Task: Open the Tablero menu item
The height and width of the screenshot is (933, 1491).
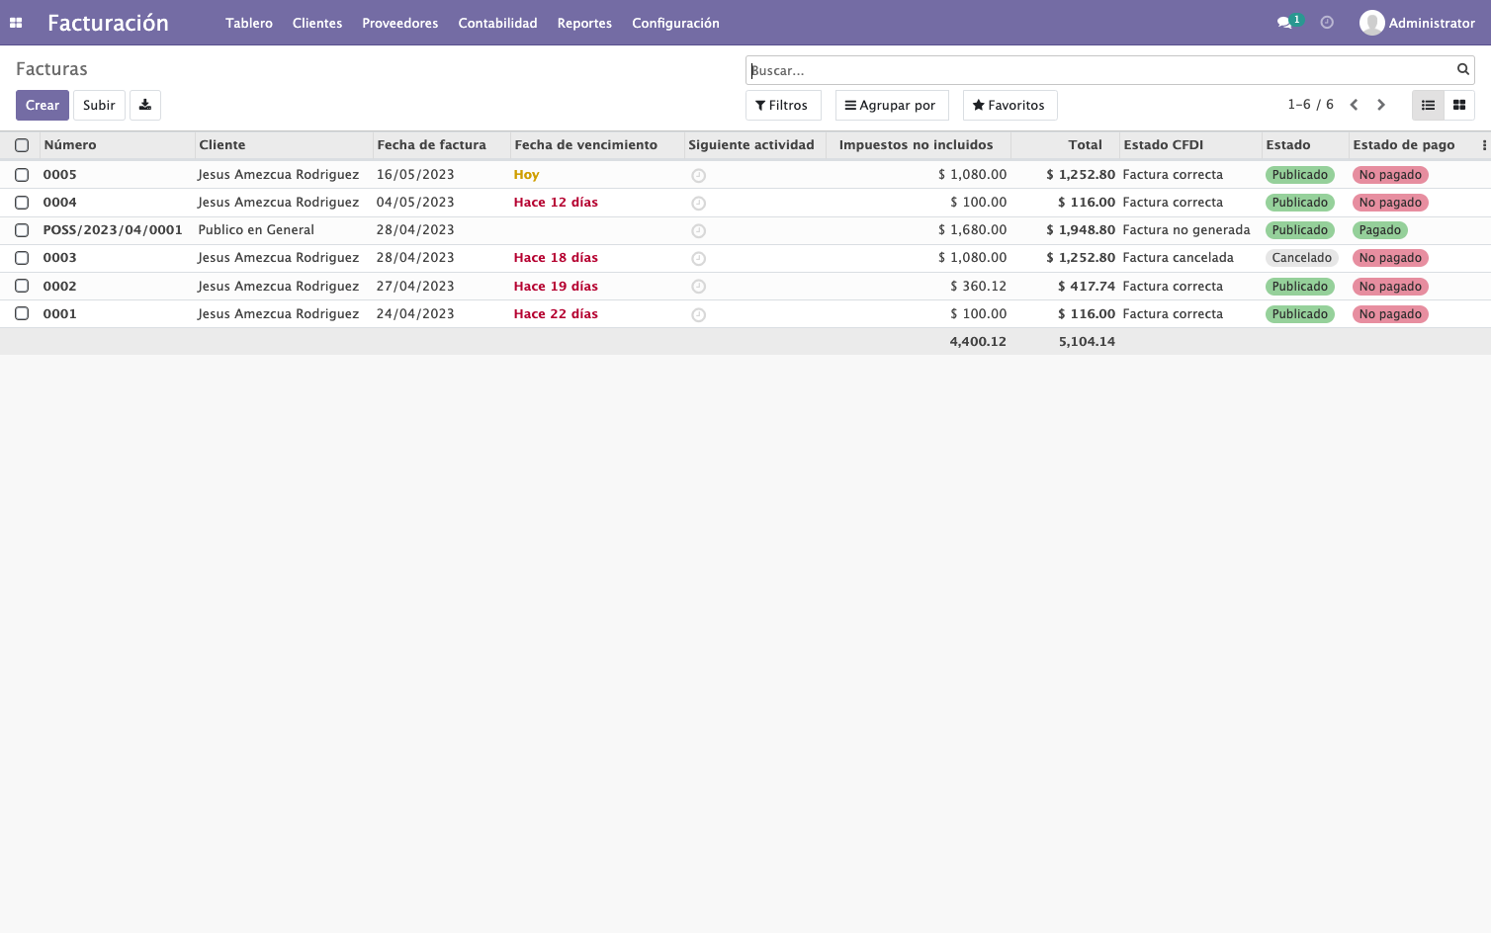Action: tap(249, 23)
